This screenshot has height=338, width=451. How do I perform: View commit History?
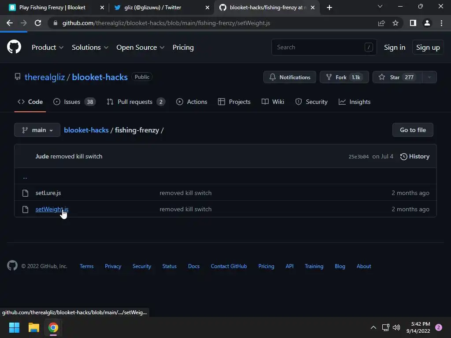tap(415, 156)
